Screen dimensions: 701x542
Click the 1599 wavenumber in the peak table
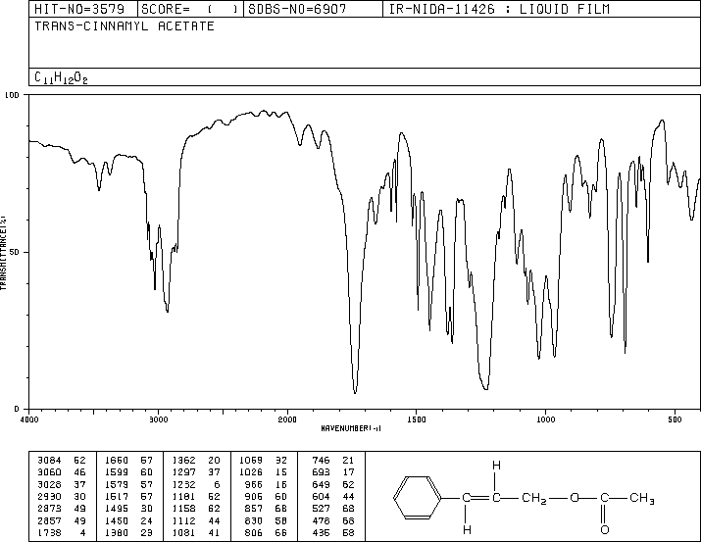117,472
